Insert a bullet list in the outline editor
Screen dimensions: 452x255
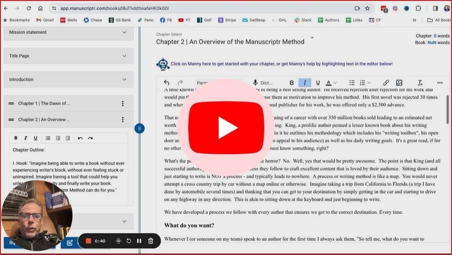click(x=48, y=138)
